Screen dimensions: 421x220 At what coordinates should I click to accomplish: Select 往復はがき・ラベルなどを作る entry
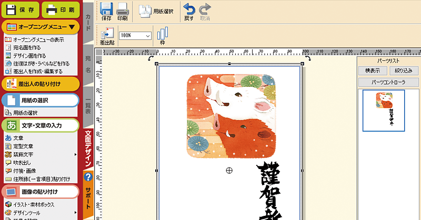(37, 64)
